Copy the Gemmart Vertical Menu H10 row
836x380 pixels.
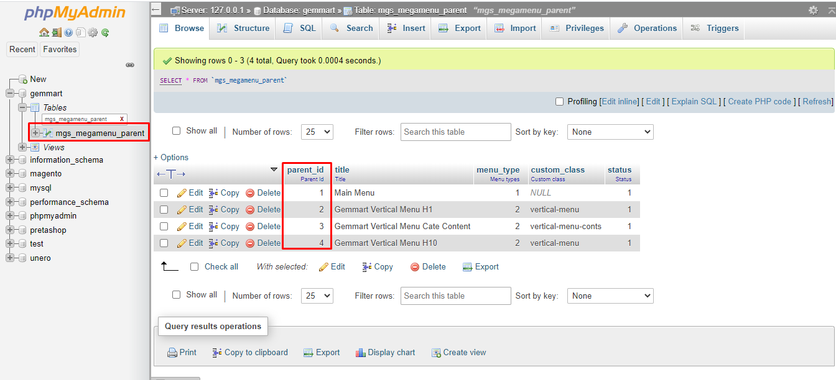click(x=224, y=243)
